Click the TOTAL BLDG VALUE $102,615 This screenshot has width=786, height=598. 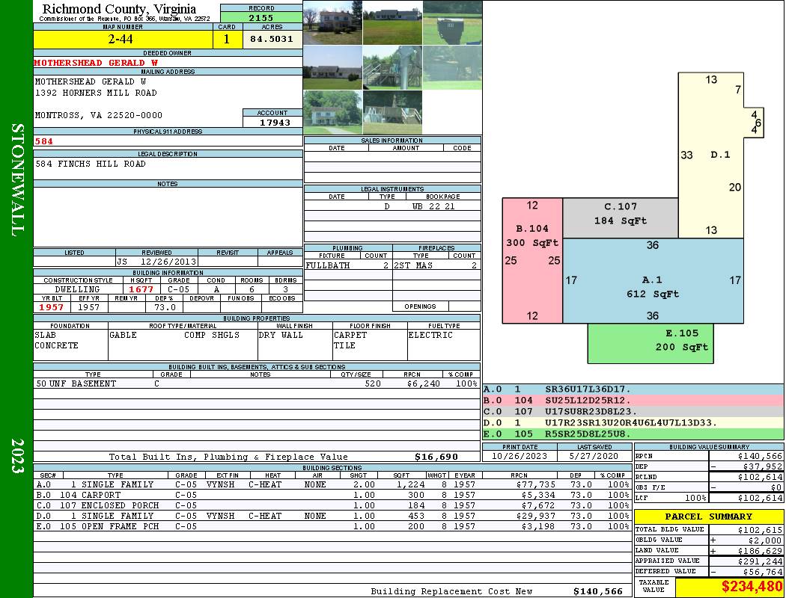click(x=760, y=530)
